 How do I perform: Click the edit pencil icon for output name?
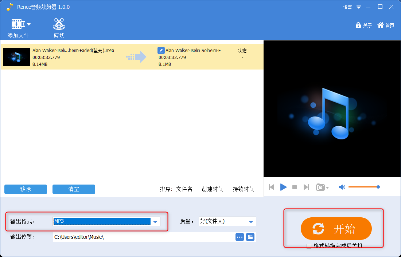click(x=161, y=50)
